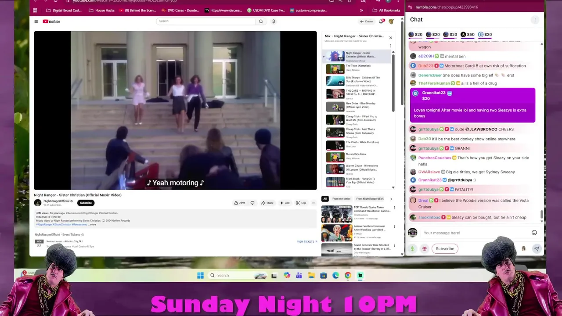Close the Mix playlist panel
This screenshot has width=562, height=316.
[390, 38]
